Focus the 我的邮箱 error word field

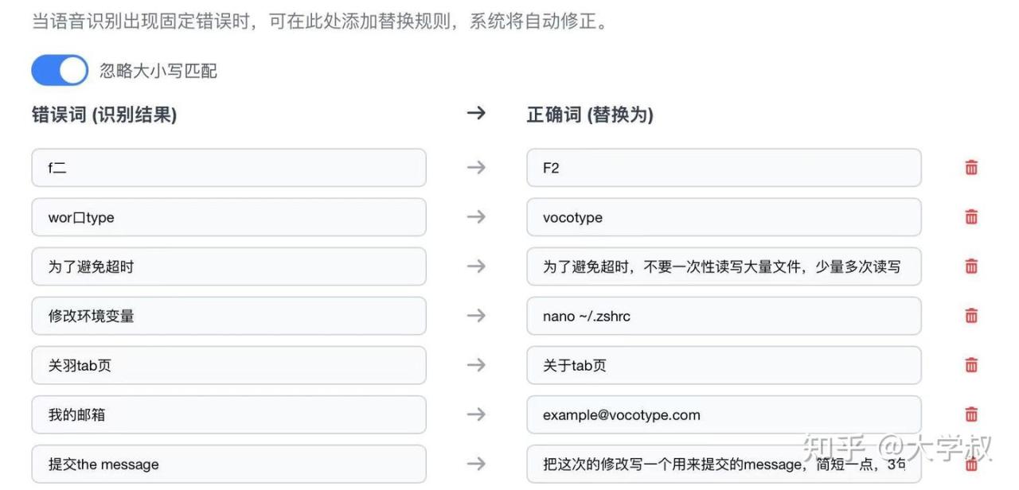tap(228, 414)
